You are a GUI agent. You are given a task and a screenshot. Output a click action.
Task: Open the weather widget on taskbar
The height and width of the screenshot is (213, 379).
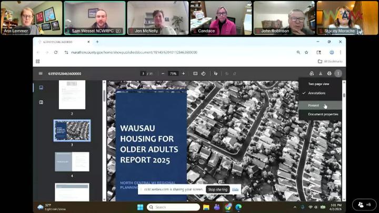point(52,207)
